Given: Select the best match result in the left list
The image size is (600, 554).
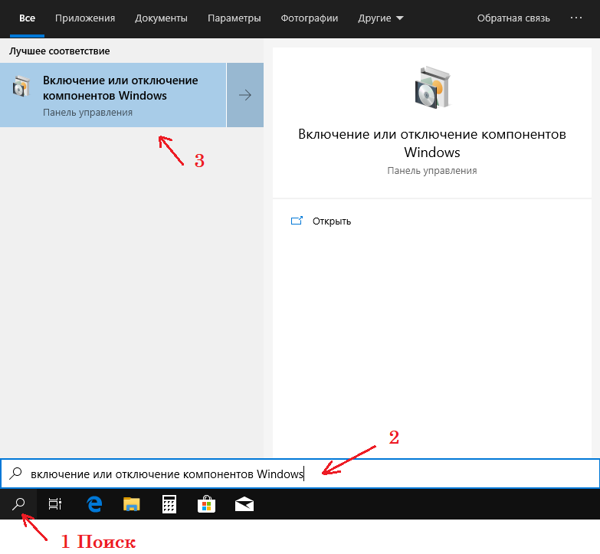Looking at the screenshot, I should [113, 95].
